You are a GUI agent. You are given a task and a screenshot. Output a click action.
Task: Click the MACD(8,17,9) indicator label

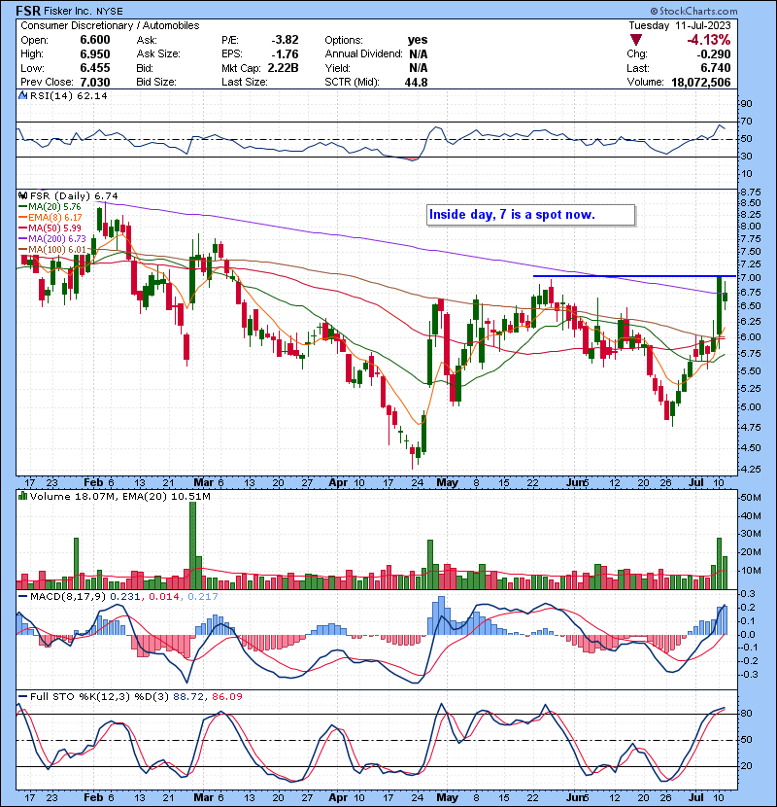coord(68,597)
